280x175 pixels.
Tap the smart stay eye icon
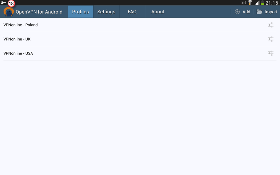point(244,3)
